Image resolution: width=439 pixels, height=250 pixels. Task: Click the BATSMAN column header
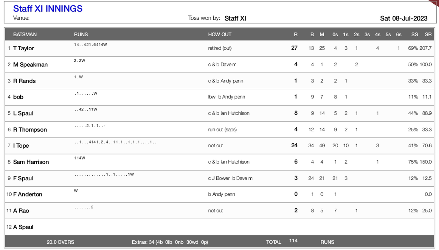(x=25, y=35)
